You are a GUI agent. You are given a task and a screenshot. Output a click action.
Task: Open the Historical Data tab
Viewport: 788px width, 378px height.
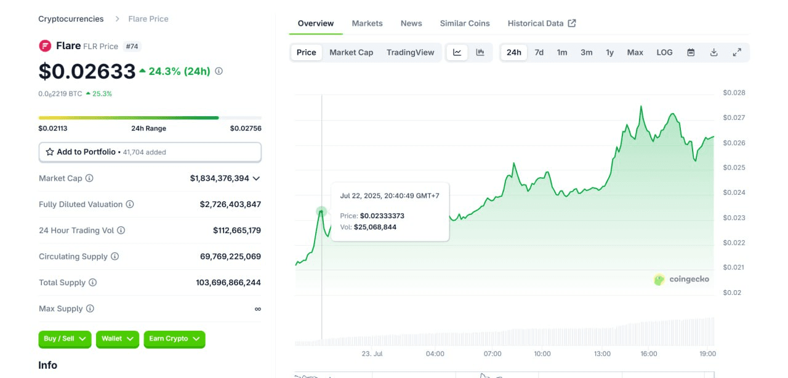pos(542,23)
